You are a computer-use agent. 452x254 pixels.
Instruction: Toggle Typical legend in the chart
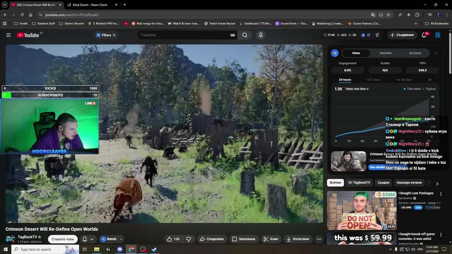(x=429, y=89)
